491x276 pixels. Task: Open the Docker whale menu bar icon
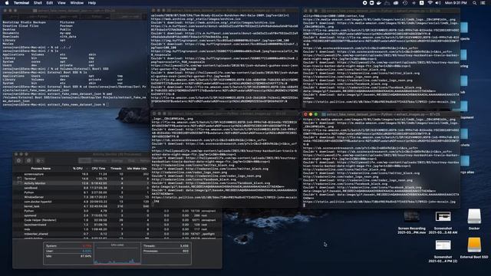point(380,3)
